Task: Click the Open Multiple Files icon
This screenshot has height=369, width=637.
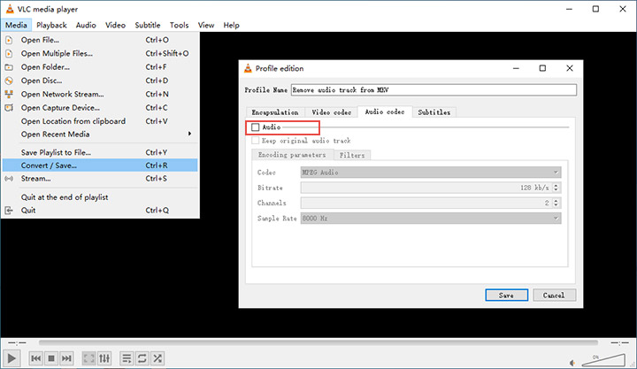Action: tap(9, 53)
